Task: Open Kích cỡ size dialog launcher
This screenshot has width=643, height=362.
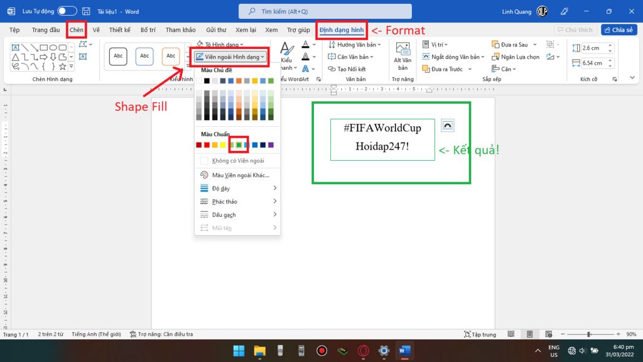Action: point(614,79)
